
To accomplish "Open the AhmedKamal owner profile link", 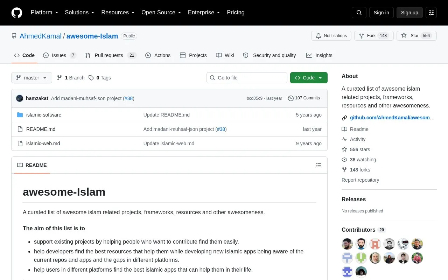I will 41,36.
